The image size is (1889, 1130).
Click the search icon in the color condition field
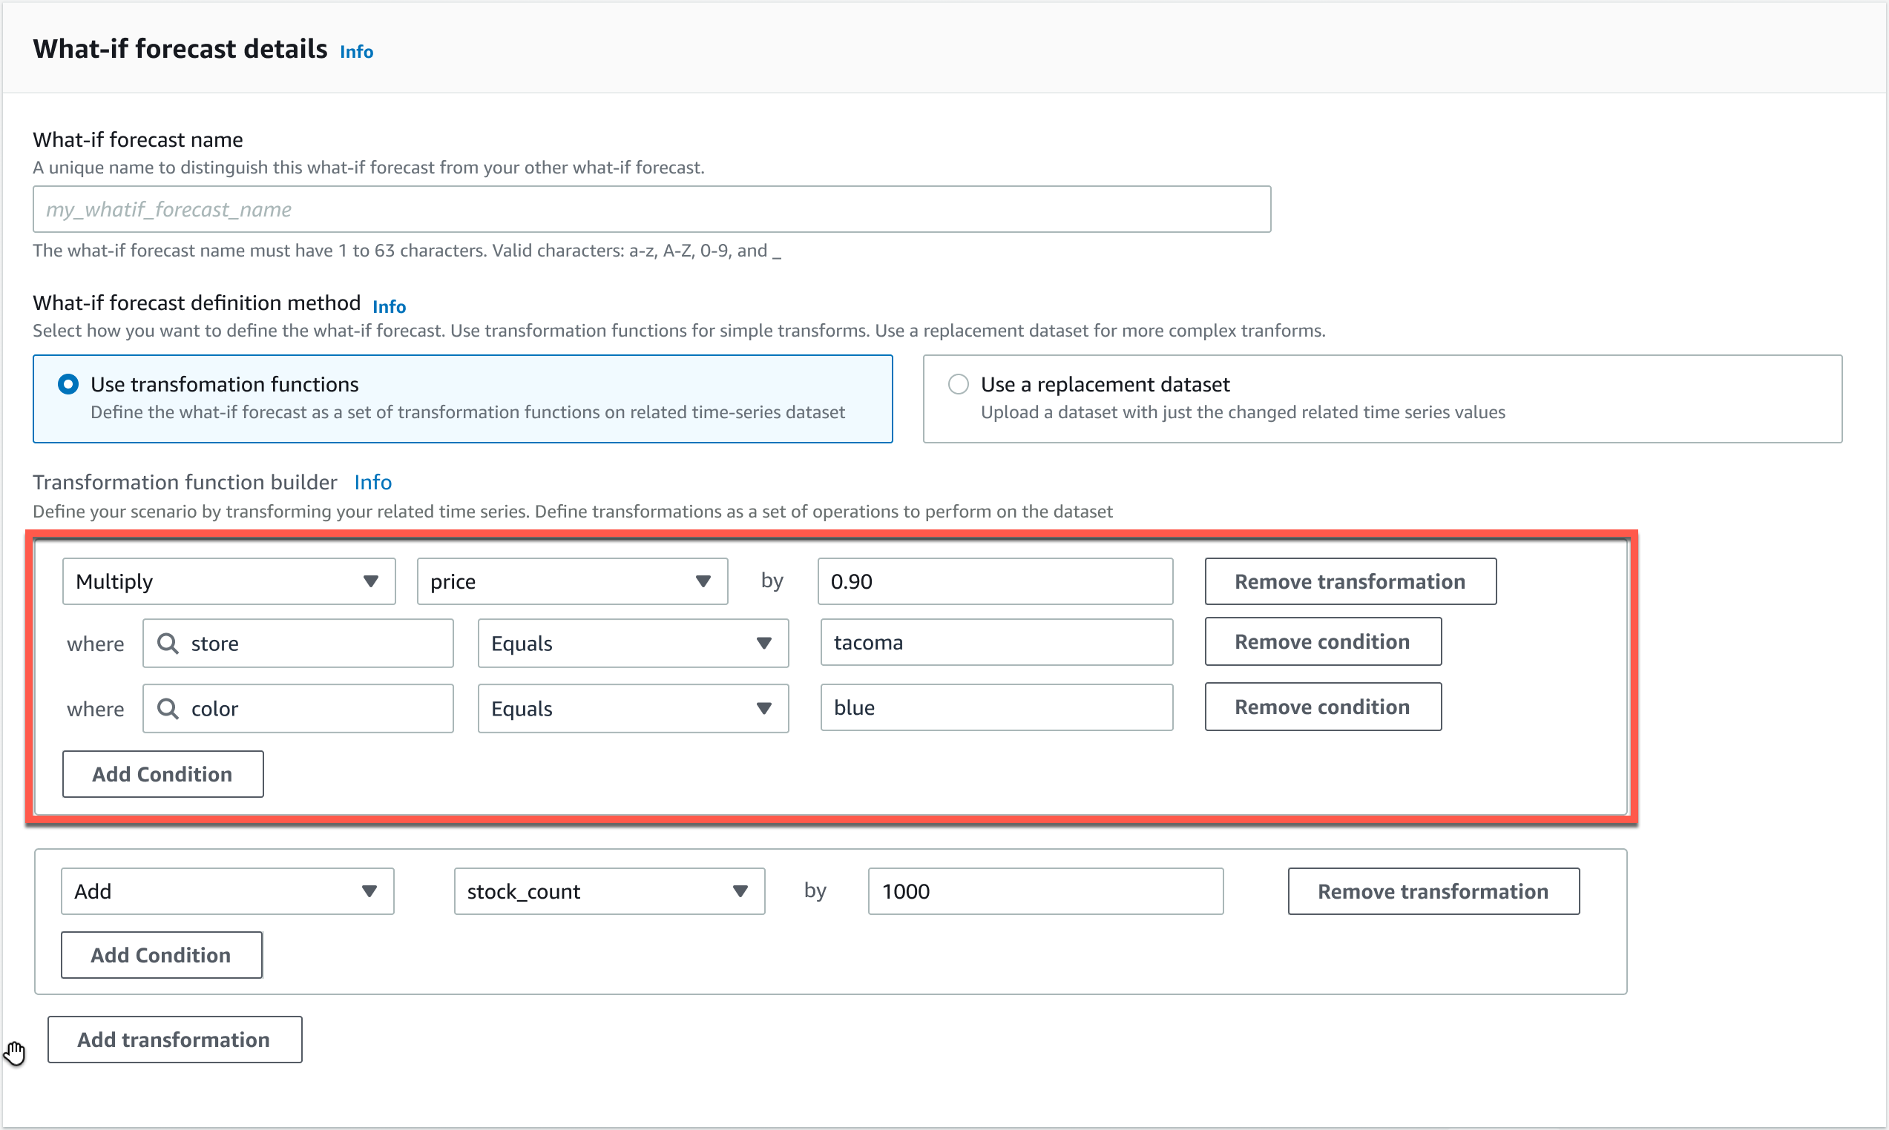(x=168, y=708)
